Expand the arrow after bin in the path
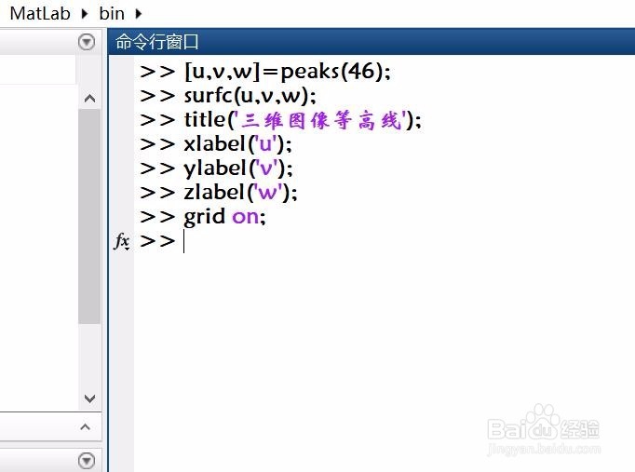This screenshot has height=472, width=635. (139, 14)
